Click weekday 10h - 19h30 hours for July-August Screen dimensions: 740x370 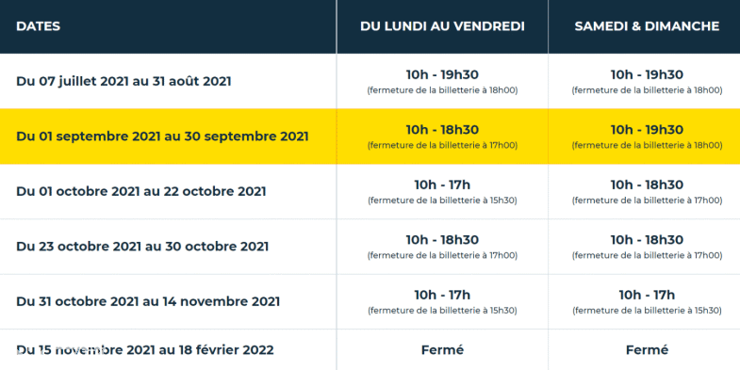[442, 74]
